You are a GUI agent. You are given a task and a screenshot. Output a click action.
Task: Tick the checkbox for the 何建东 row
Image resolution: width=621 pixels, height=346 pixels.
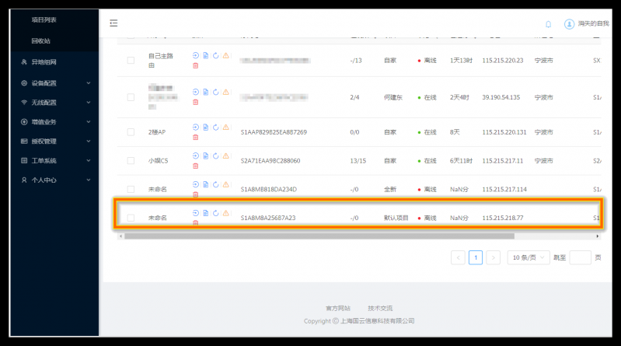click(131, 97)
